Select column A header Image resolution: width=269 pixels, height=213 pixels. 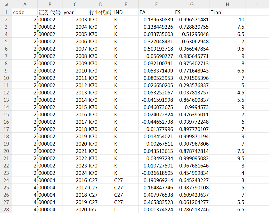point(25,4)
